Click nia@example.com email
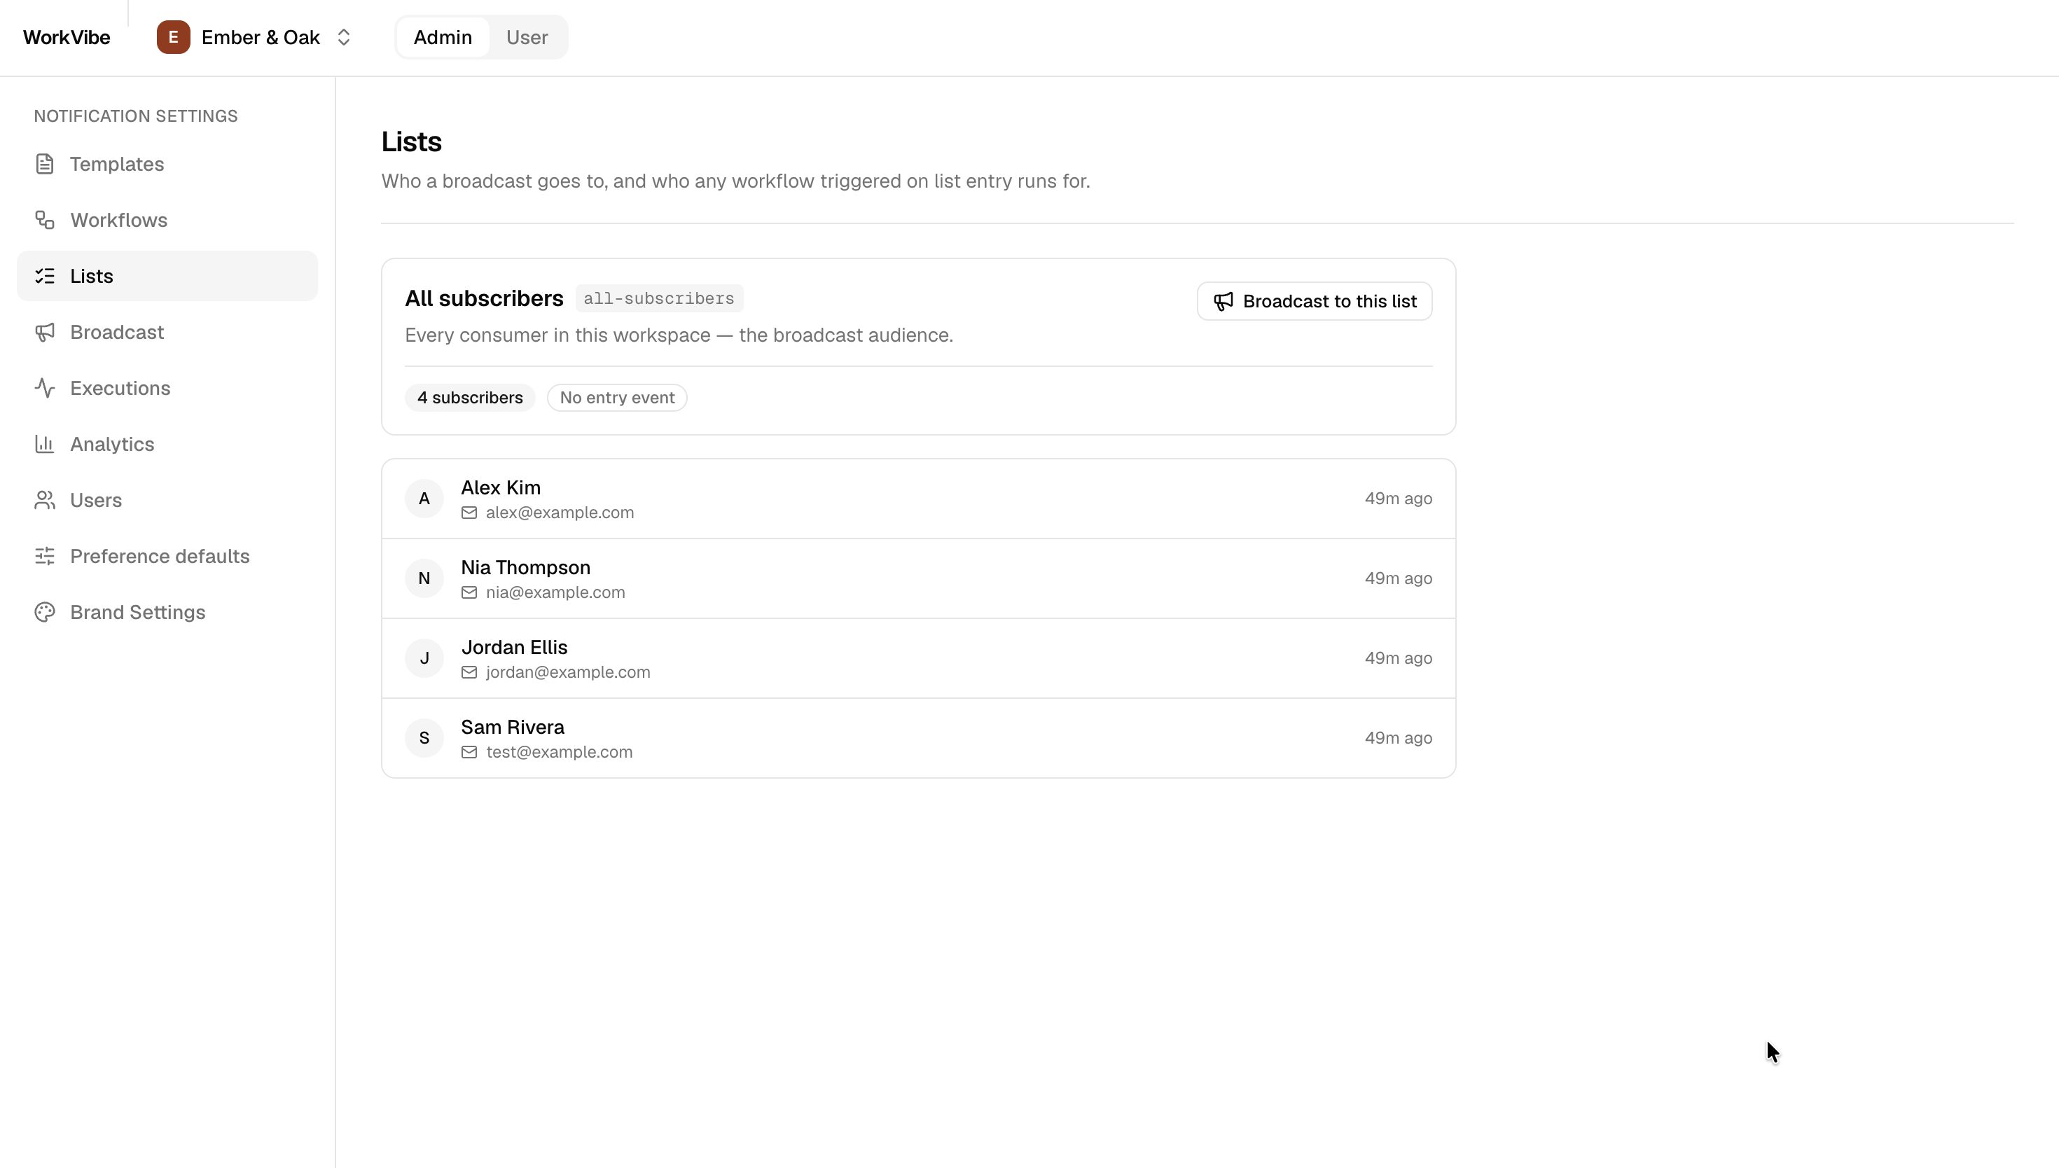2059x1168 pixels. 555,592
